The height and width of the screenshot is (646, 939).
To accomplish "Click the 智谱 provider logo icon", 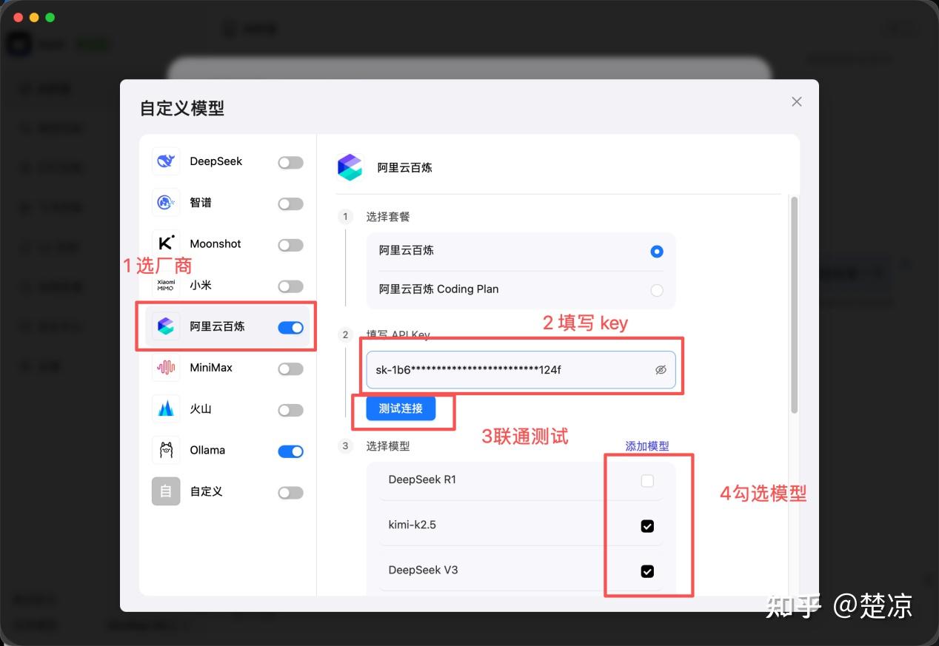I will pyautogui.click(x=166, y=203).
